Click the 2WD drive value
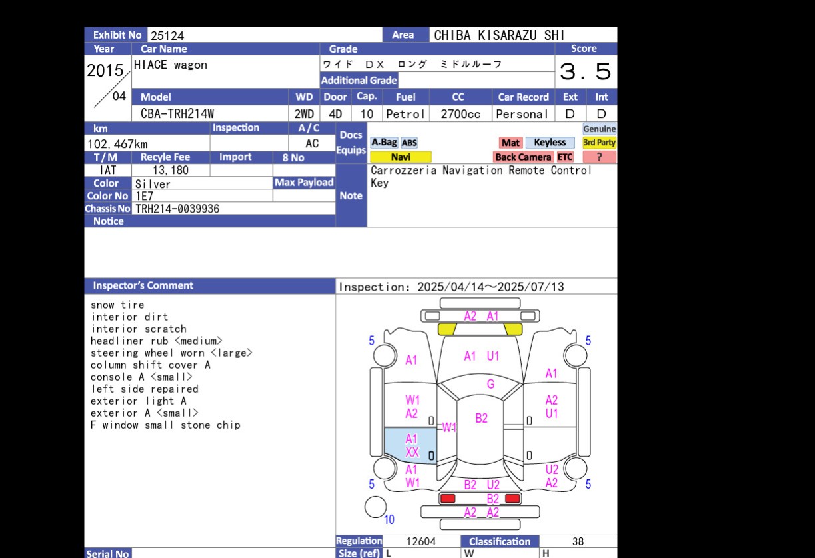 click(304, 114)
